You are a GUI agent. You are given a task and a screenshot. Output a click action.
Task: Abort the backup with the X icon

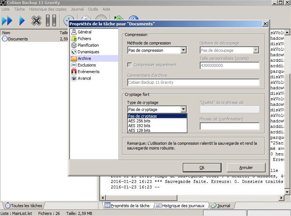click(36, 21)
